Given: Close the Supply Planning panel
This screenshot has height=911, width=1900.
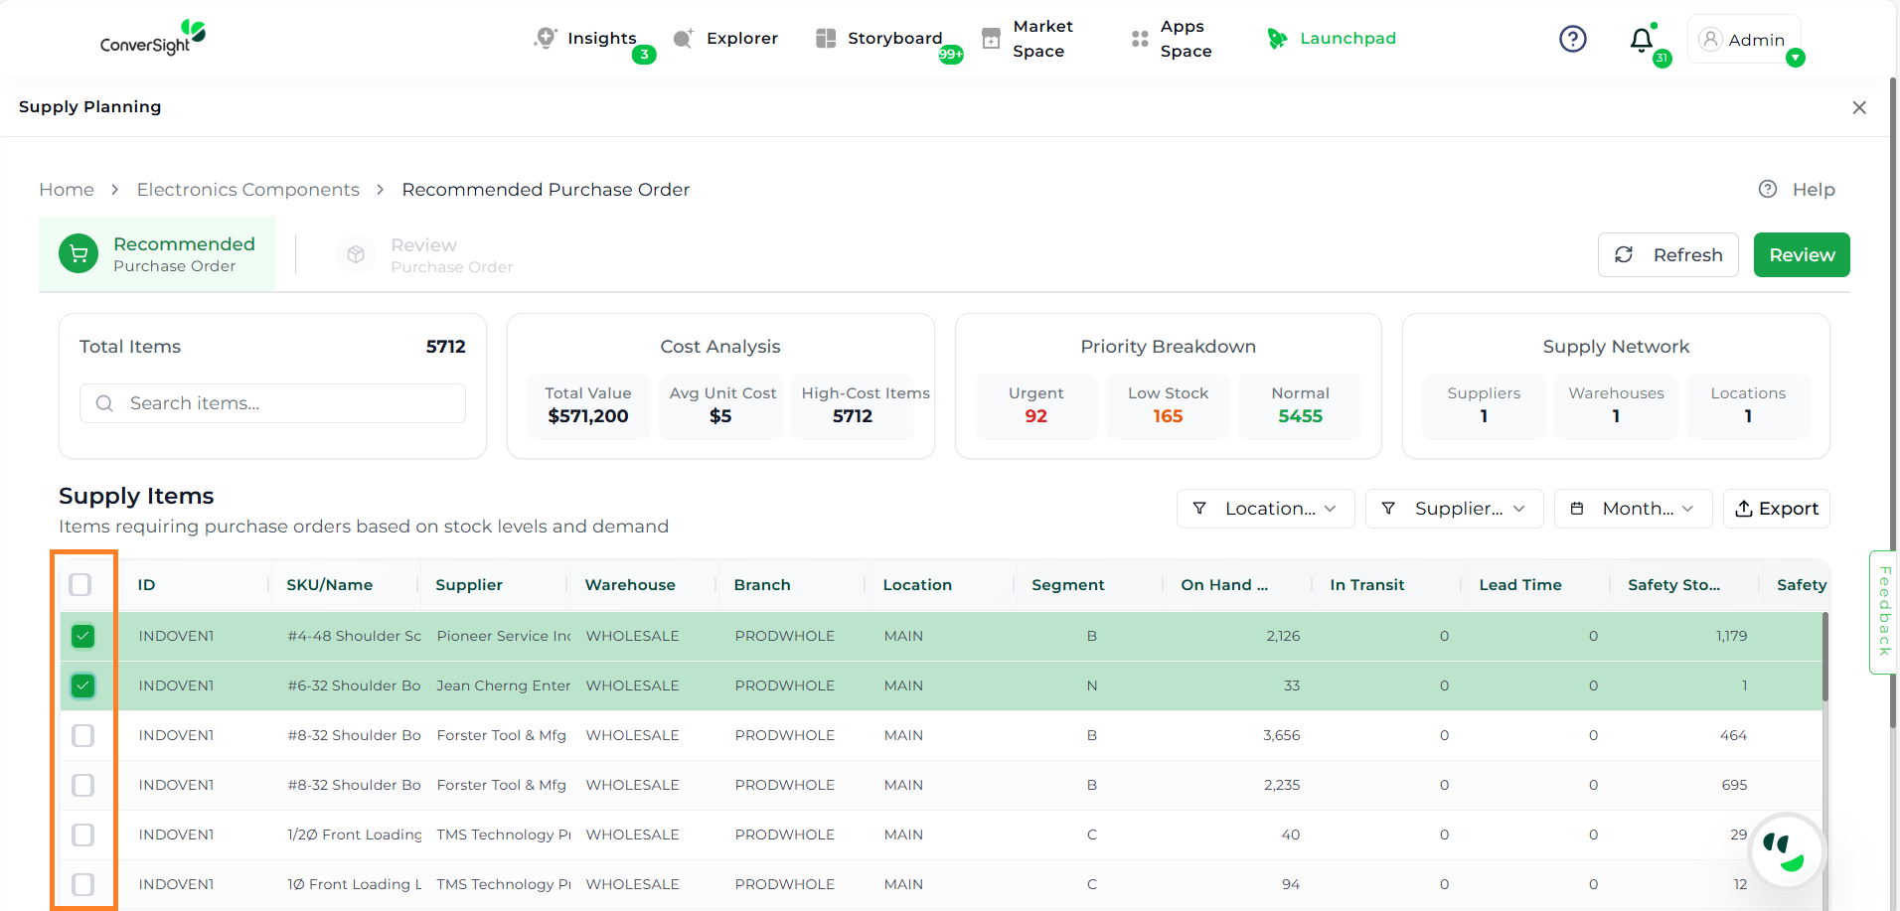Looking at the screenshot, I should (1859, 107).
